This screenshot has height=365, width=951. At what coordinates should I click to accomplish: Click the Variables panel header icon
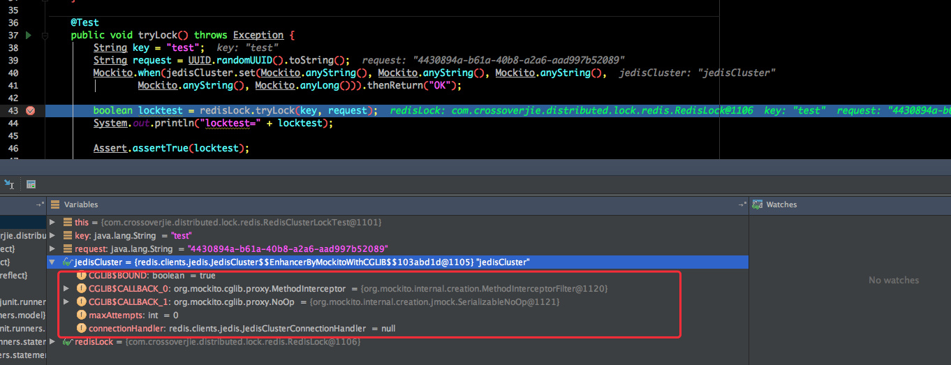coord(55,205)
